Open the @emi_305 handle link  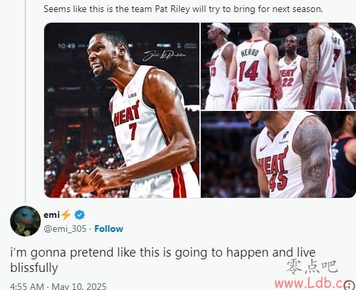(x=65, y=229)
